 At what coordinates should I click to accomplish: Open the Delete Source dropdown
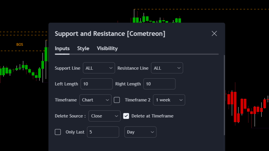[x=104, y=116]
